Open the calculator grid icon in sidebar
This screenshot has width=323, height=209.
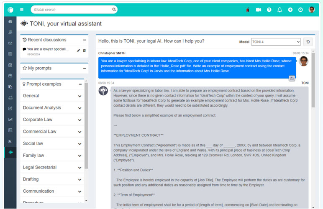10,130
